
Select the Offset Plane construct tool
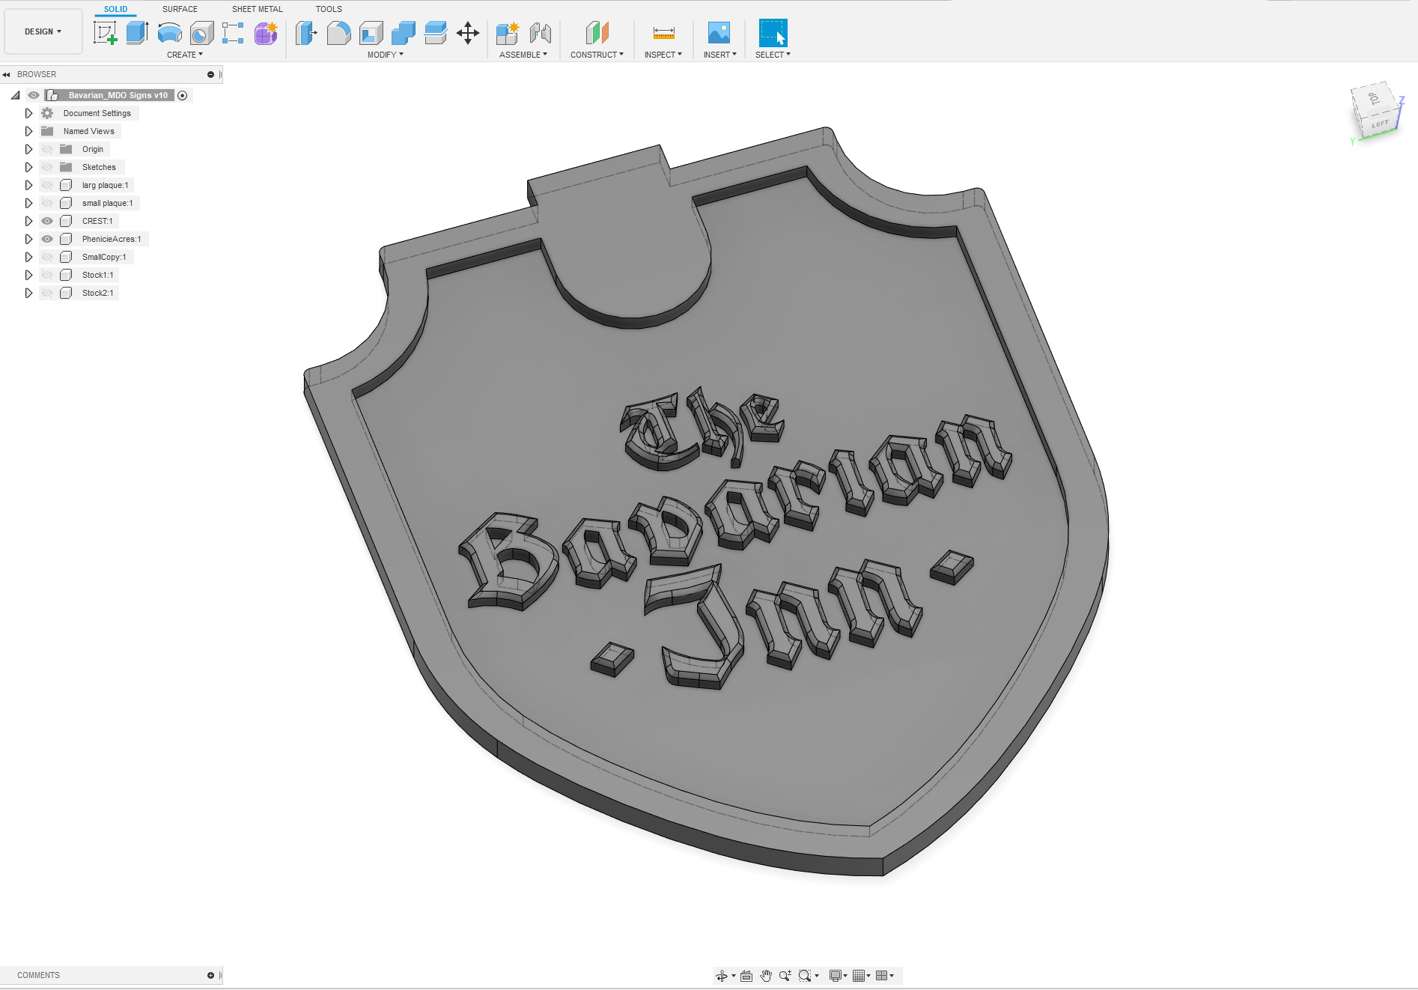pos(597,33)
